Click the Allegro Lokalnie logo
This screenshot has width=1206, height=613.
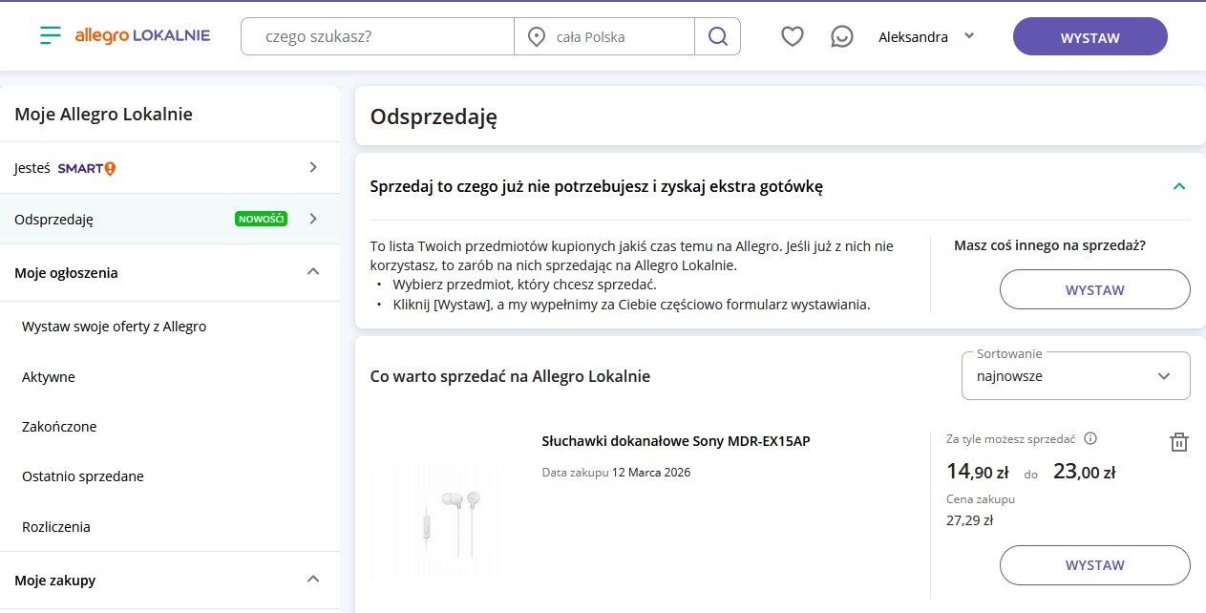(x=142, y=36)
